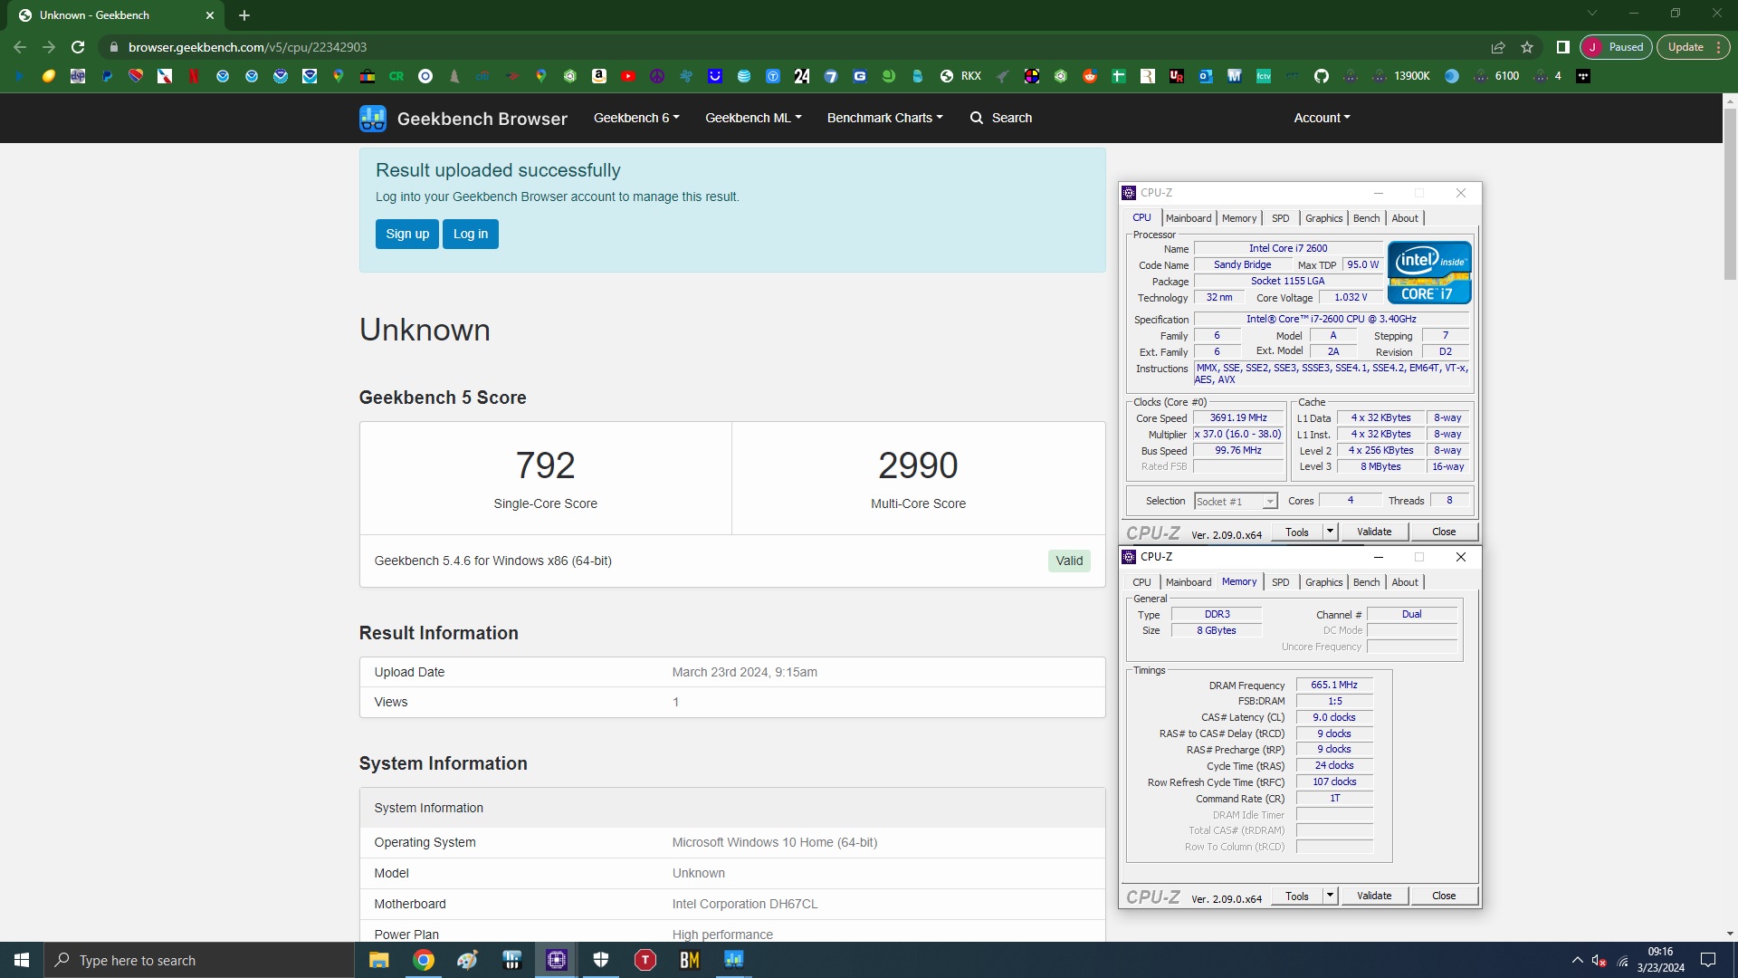This screenshot has width=1738, height=978.
Task: Open About tab in upper CPU-Z
Action: click(x=1405, y=218)
